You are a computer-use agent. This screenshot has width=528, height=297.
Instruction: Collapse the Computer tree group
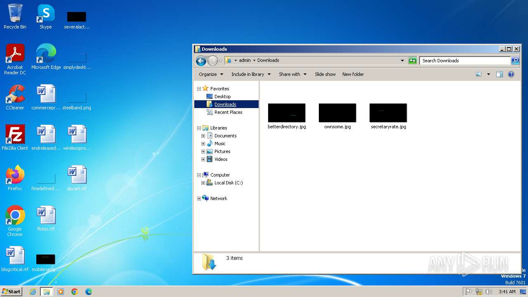pyautogui.click(x=199, y=175)
